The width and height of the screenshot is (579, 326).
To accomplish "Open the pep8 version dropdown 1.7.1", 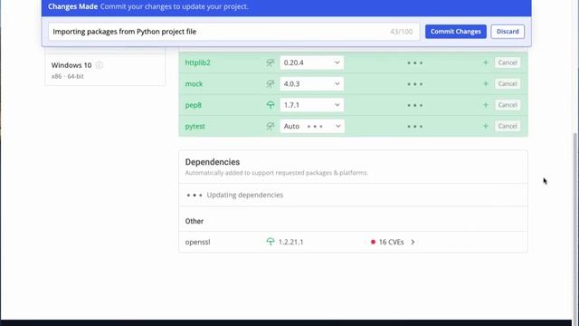I will [311, 105].
